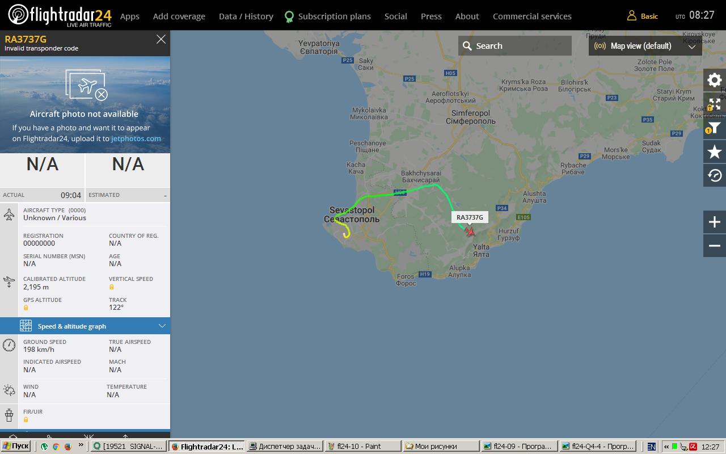Image resolution: width=726 pixels, height=454 pixels.
Task: Follow the jetphotos.com link
Action: pyautogui.click(x=136, y=138)
